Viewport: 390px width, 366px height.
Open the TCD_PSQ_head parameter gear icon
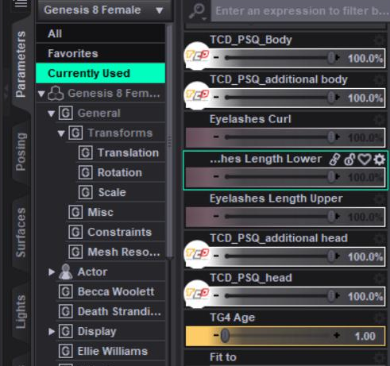[380, 279]
